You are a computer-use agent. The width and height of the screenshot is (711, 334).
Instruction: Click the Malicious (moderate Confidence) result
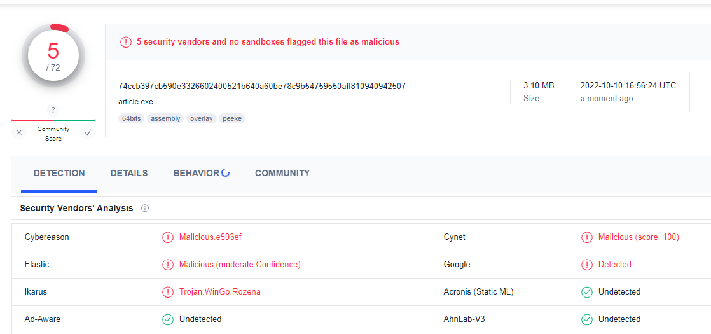240,264
